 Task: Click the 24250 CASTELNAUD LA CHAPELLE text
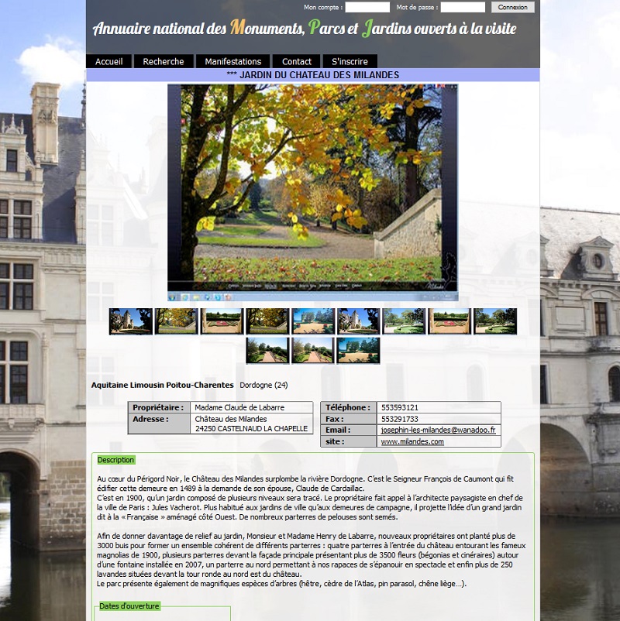[251, 428]
